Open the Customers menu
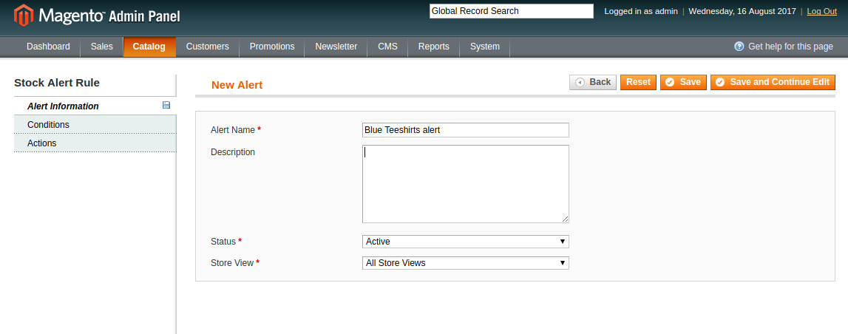 click(x=207, y=47)
